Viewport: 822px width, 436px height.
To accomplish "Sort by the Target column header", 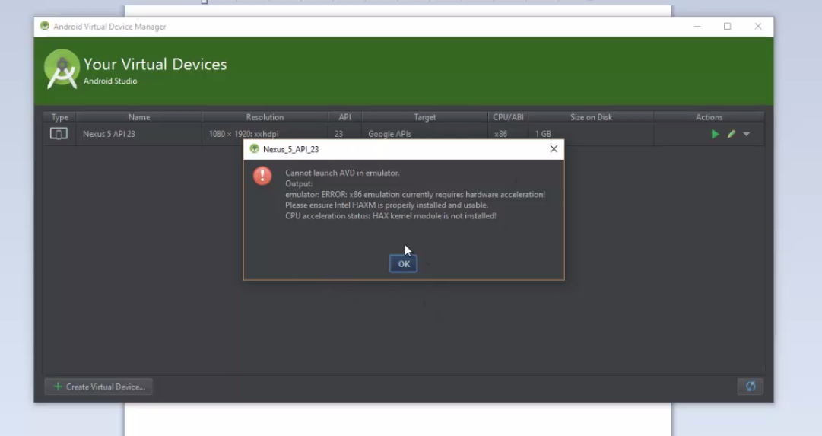I will point(424,117).
